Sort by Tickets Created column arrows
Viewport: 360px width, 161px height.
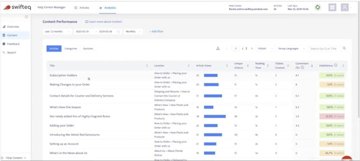coord(289,66)
